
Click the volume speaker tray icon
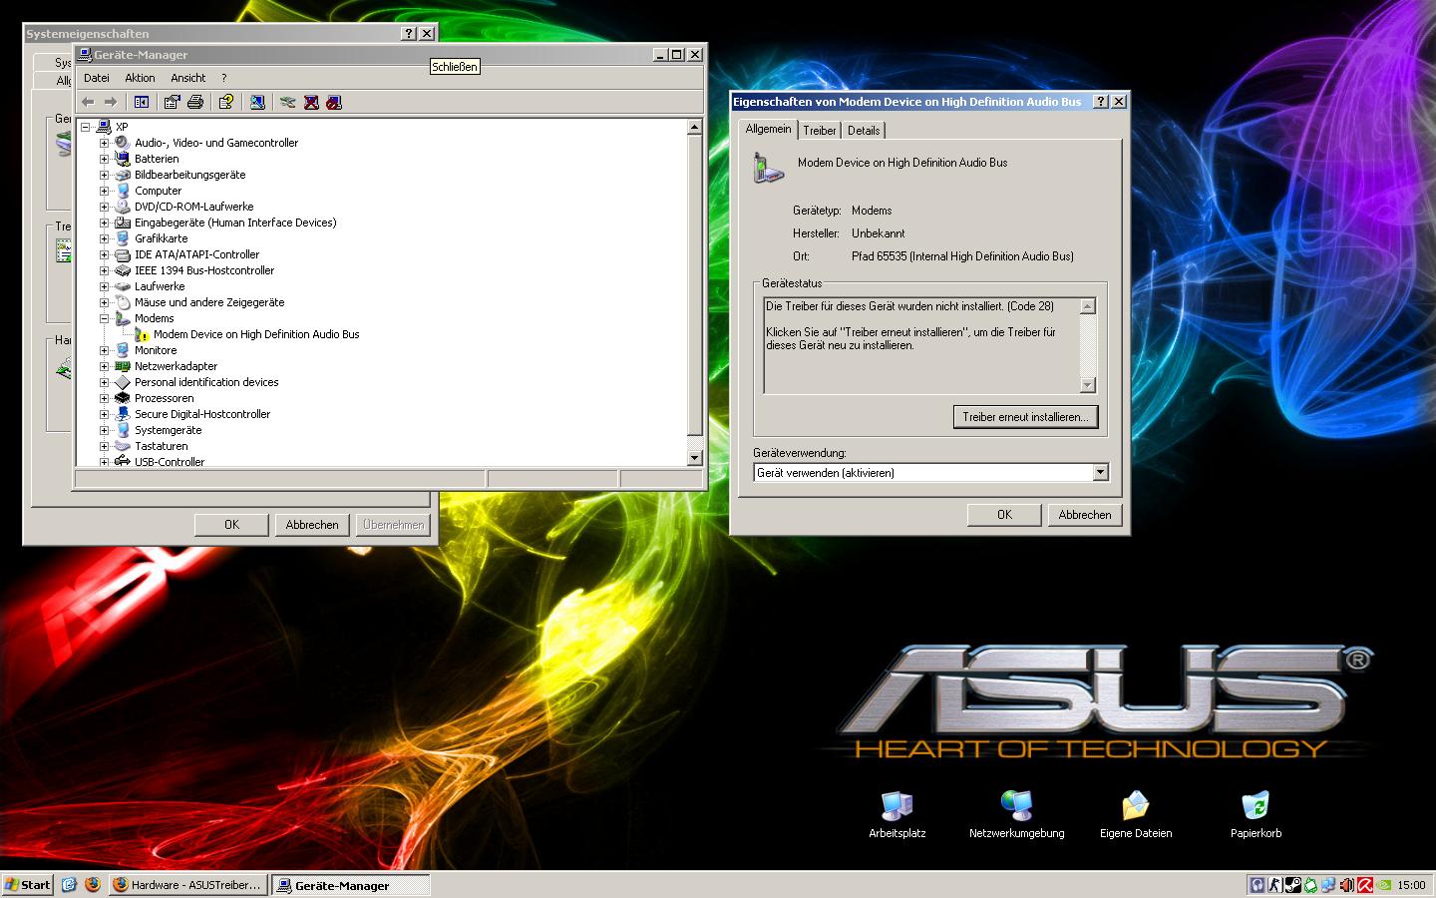pos(1347,885)
